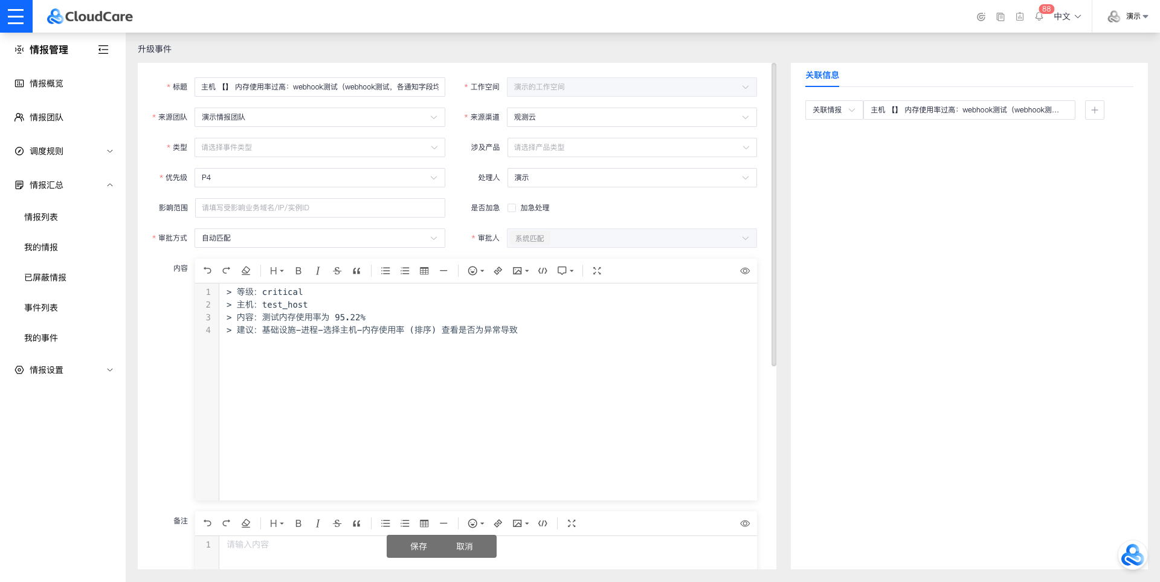Insert table in the 内容 editor toolbar
The image size is (1160, 582).
click(424, 271)
